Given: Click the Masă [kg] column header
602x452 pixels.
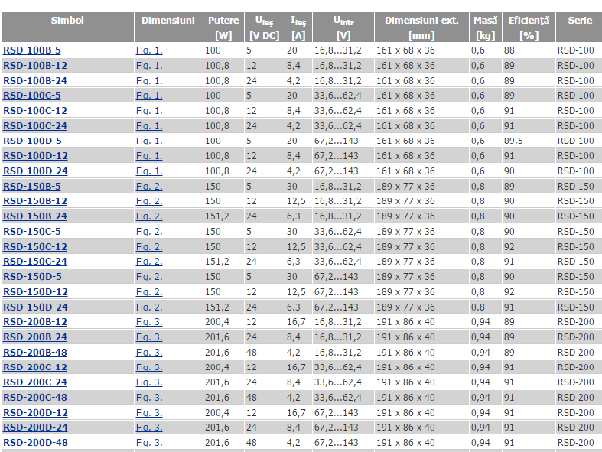Looking at the screenshot, I should (x=485, y=28).
